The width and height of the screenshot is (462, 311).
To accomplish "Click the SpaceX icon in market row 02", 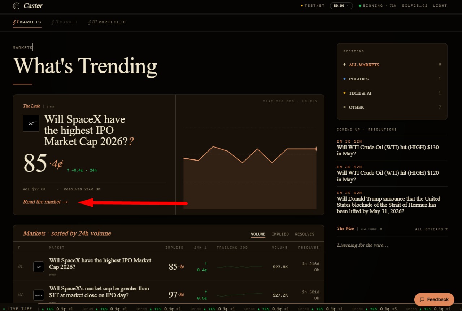I will click(39, 295).
